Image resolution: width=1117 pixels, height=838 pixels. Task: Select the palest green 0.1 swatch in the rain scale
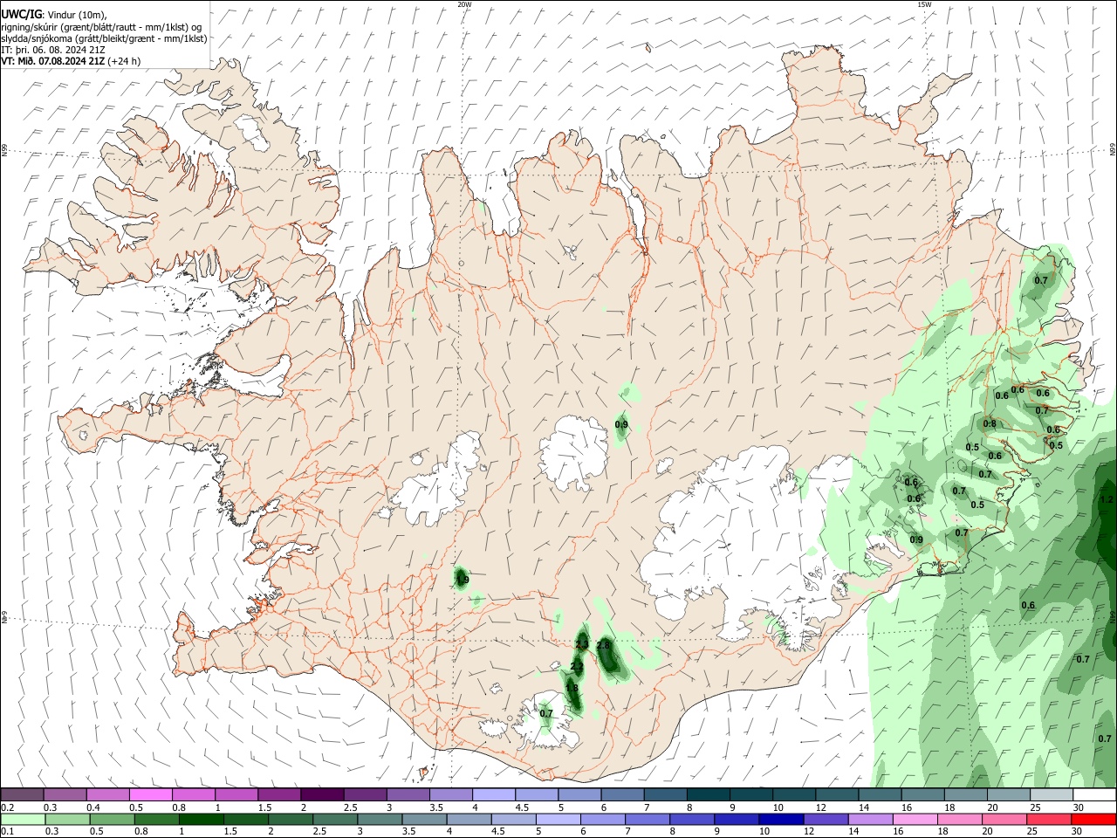(23, 819)
